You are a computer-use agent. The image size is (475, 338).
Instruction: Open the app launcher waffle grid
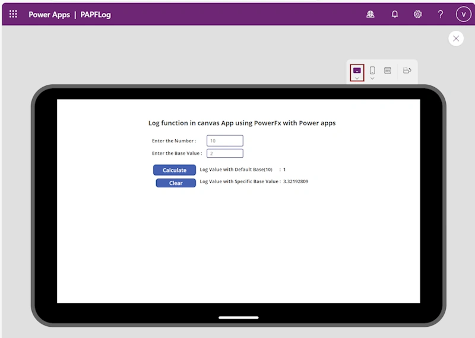(x=13, y=14)
